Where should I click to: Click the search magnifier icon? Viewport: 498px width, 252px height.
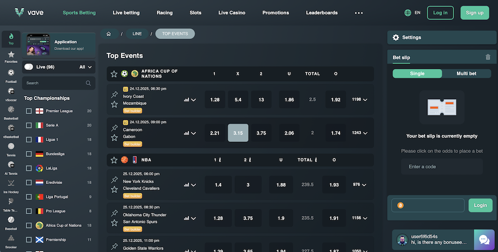tap(88, 83)
